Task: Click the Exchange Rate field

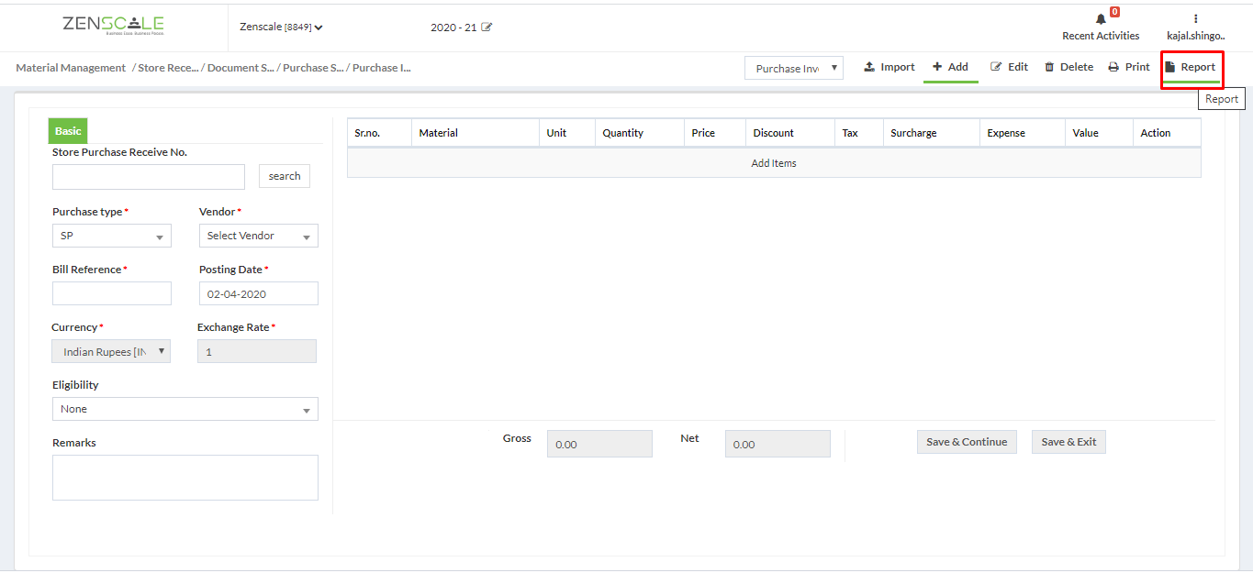Action: coord(257,351)
